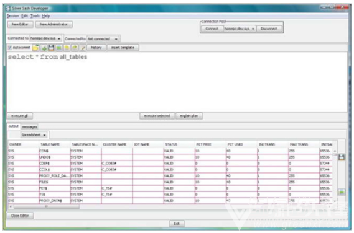Click the STATUS column header
354x233 pixels.
coord(179,144)
